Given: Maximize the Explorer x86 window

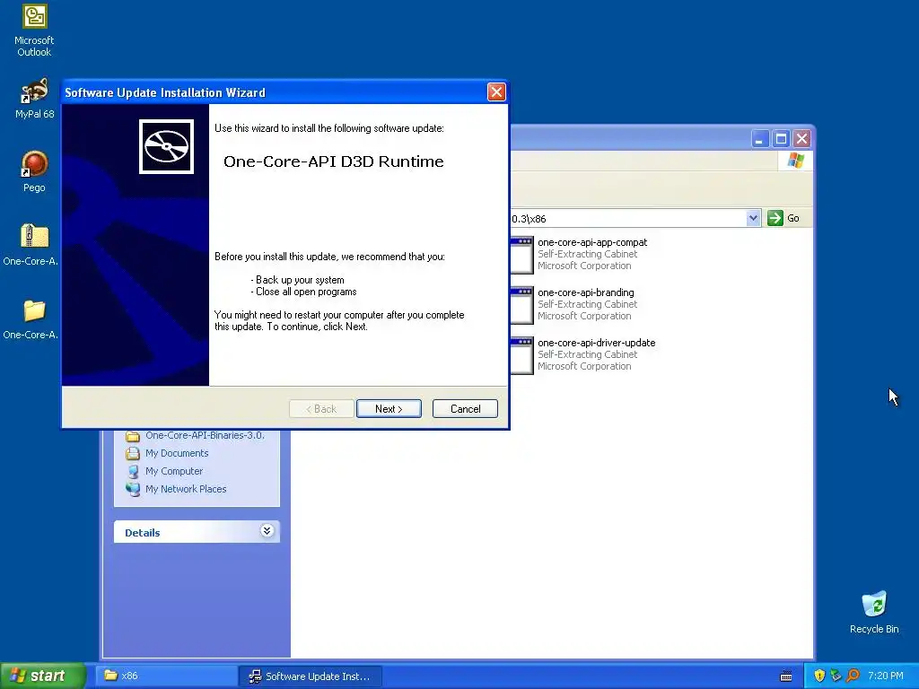Looking at the screenshot, I should coord(781,139).
